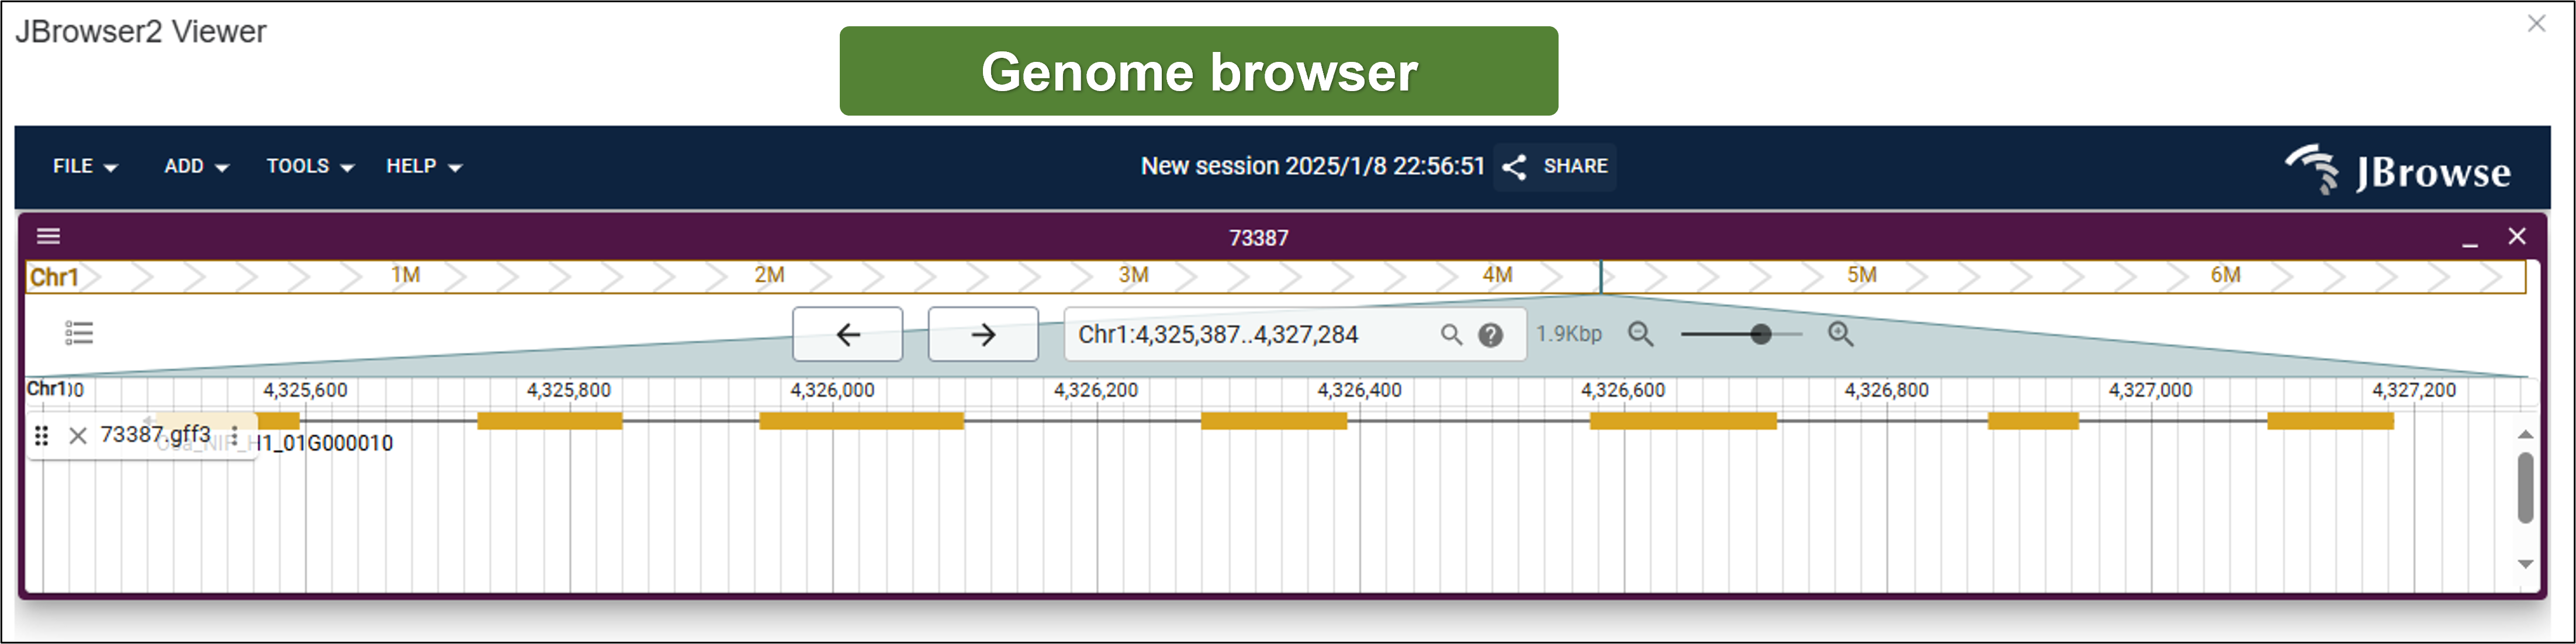This screenshot has height=644, width=2576.
Task: Open the FILE menu
Action: tap(85, 167)
